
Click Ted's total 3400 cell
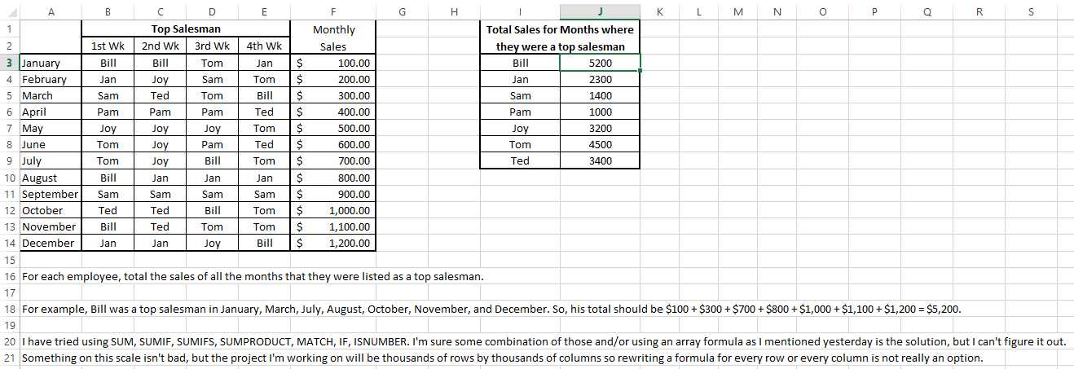pos(600,161)
